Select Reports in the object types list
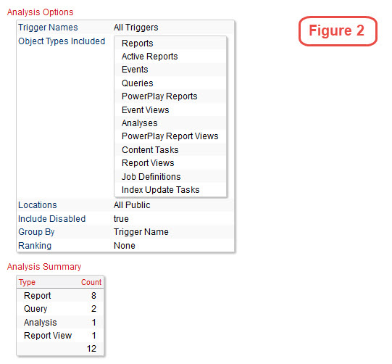This screenshot has width=392, height=364. (x=137, y=44)
